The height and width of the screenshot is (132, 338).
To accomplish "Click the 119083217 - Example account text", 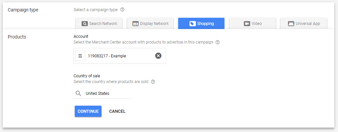I will point(107,56).
